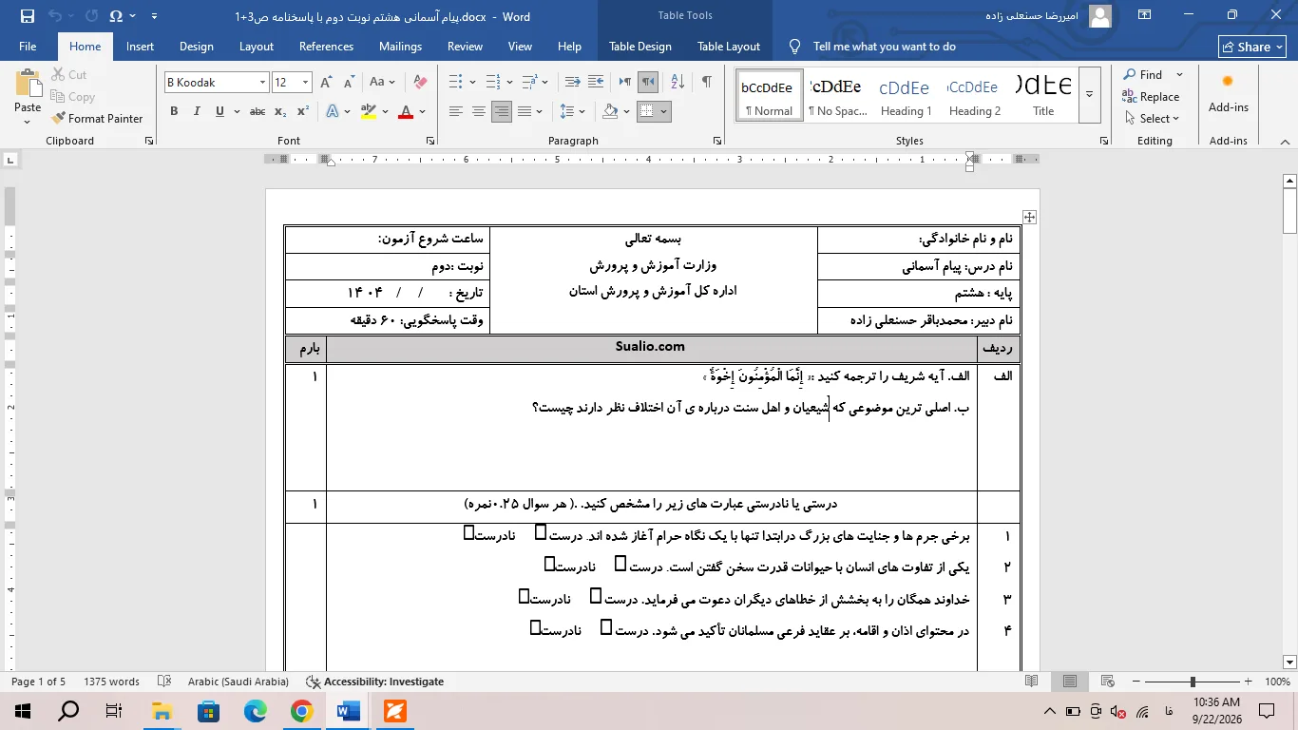Switch to the Table Layout tab
Viewport: 1298px width, 730px height.
click(729, 47)
